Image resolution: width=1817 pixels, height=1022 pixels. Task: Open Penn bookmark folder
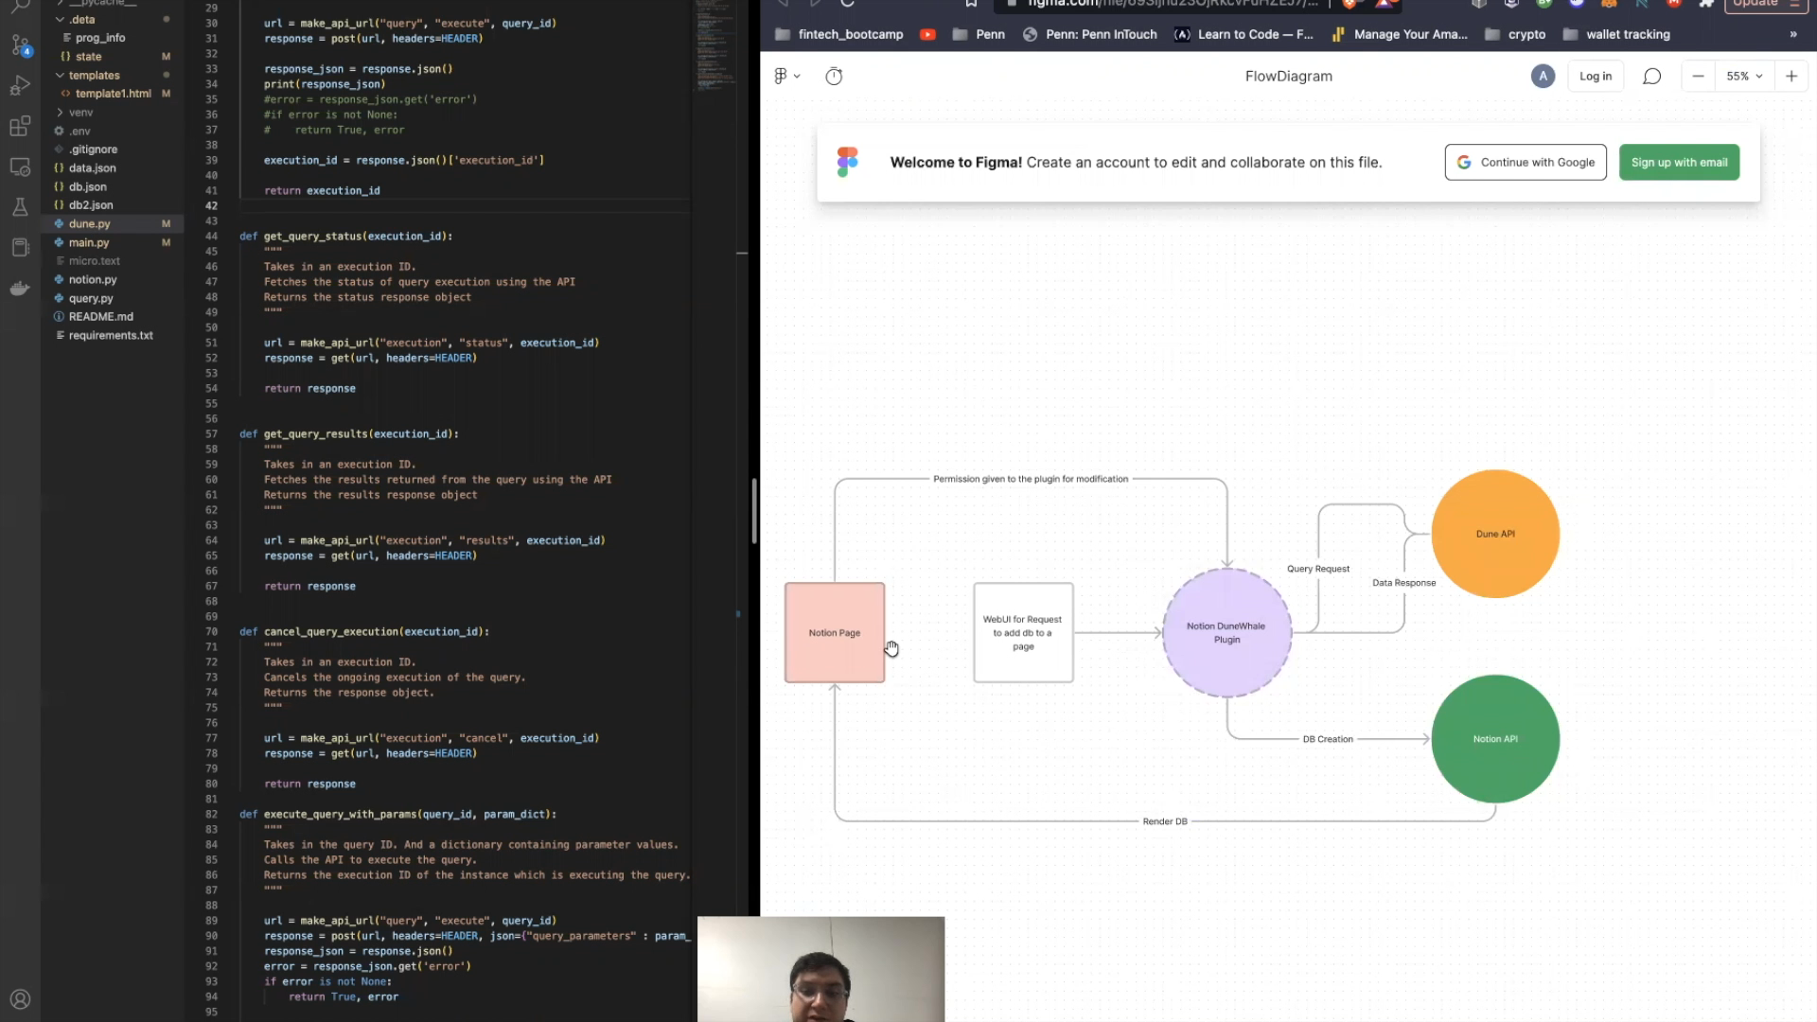[979, 34]
